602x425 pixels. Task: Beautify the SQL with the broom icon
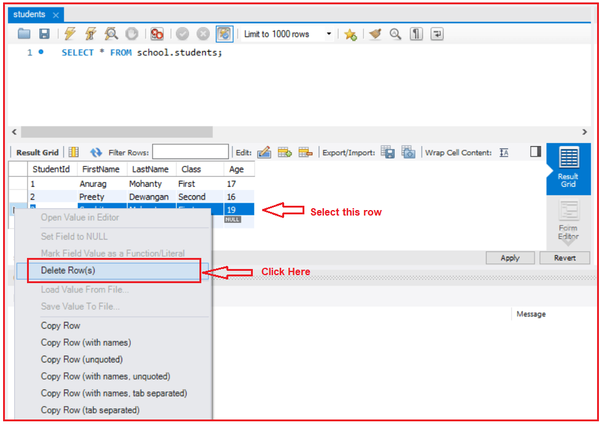point(375,34)
